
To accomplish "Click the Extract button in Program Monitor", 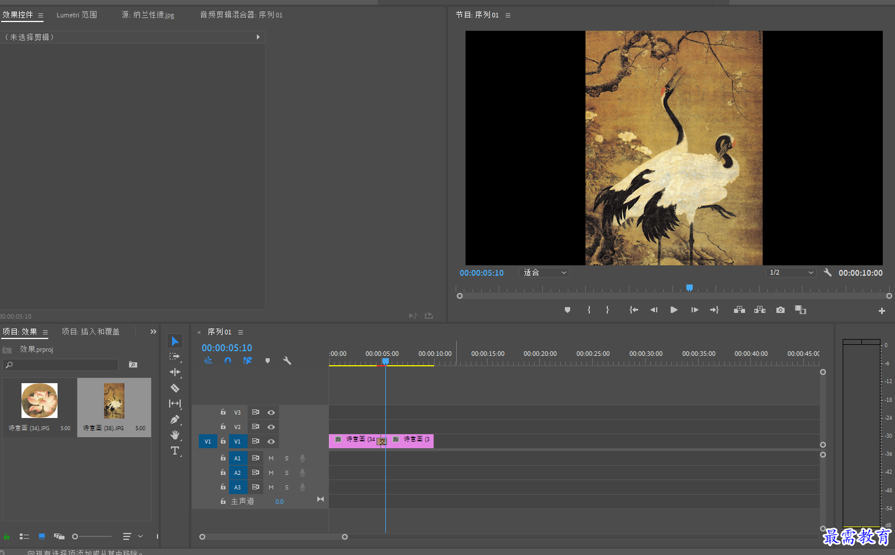I will click(x=760, y=310).
